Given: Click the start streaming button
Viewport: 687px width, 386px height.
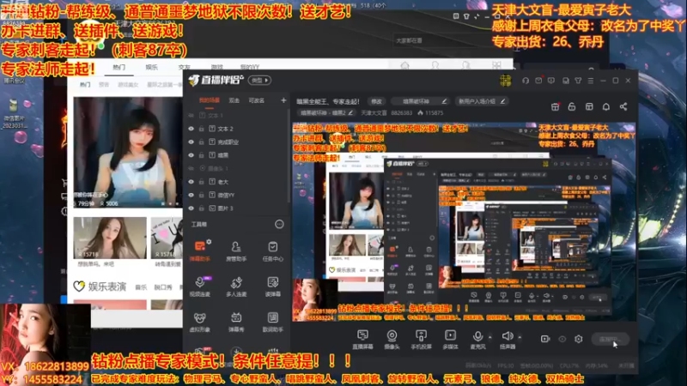Looking at the screenshot, I should [x=611, y=339].
